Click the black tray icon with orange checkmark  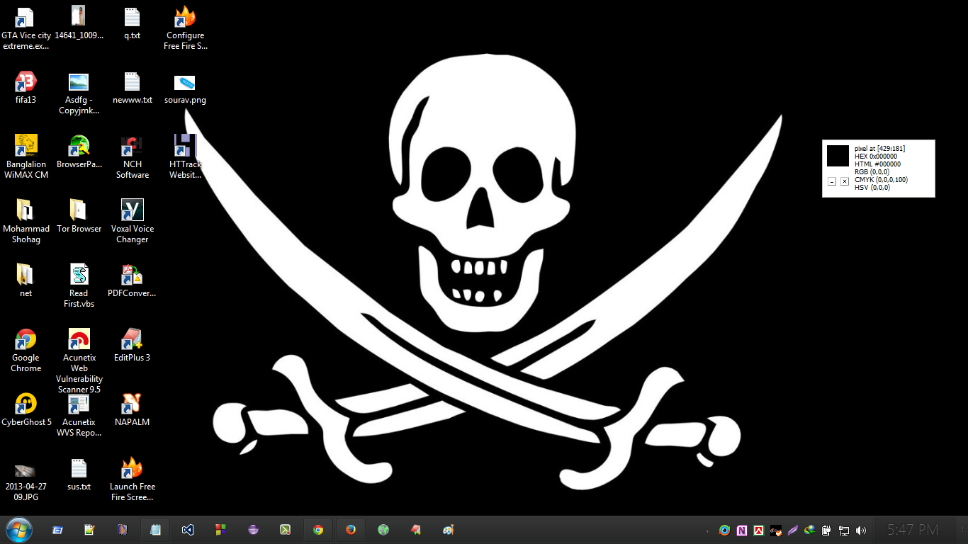click(x=776, y=530)
